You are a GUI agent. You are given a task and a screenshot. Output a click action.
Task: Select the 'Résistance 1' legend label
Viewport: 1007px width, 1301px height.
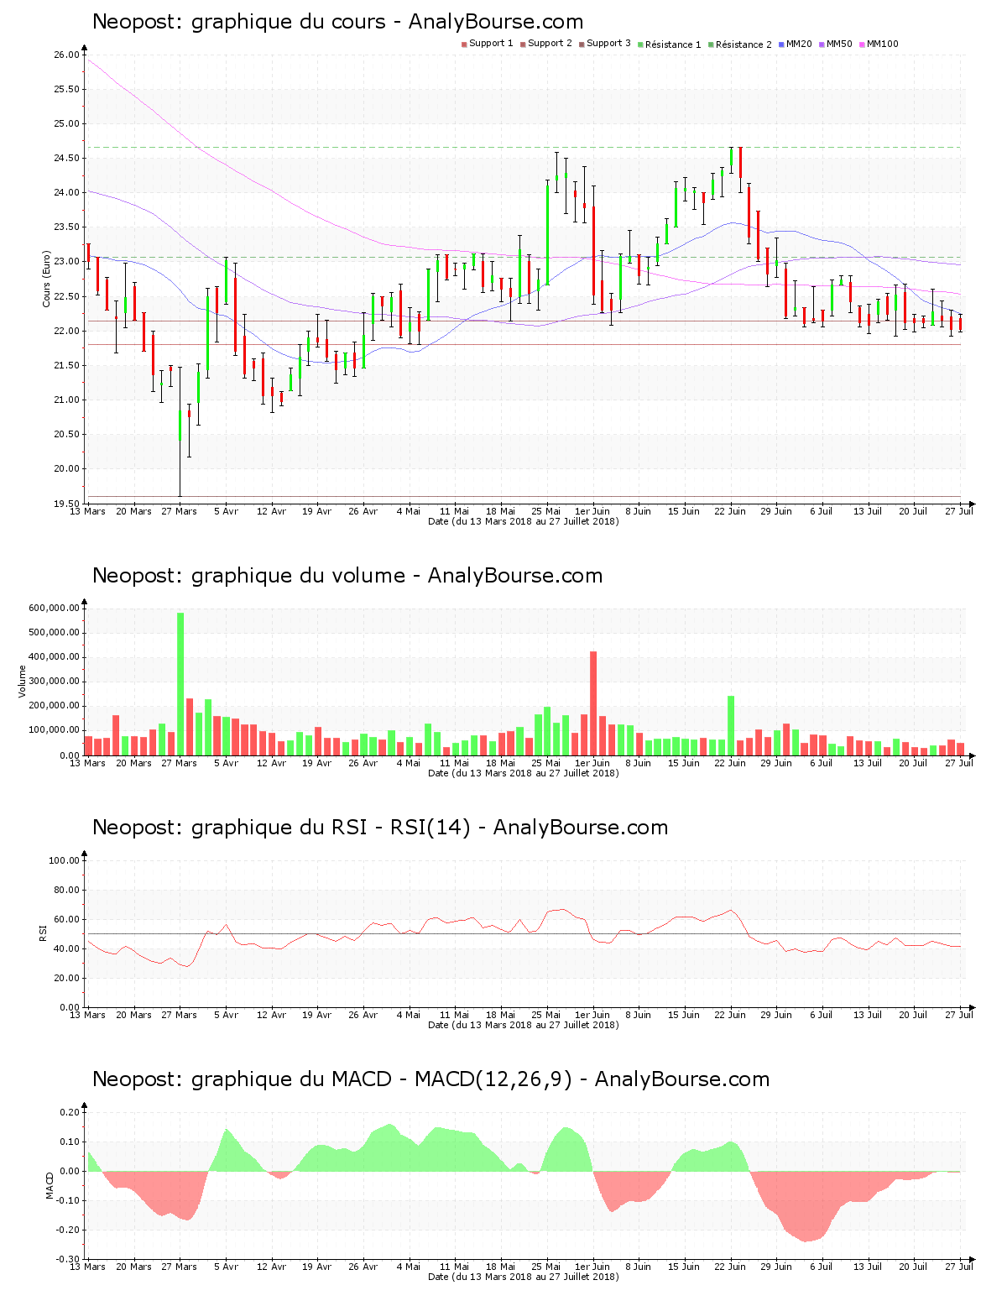click(x=673, y=44)
